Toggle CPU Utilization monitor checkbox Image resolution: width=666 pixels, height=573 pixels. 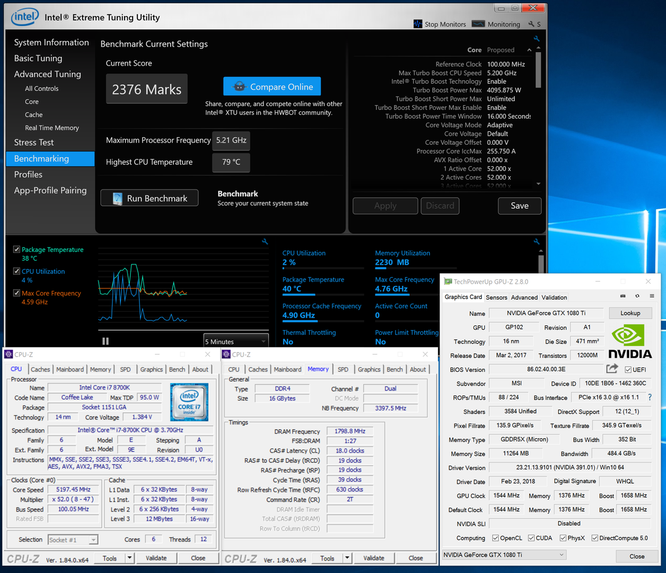[16, 271]
